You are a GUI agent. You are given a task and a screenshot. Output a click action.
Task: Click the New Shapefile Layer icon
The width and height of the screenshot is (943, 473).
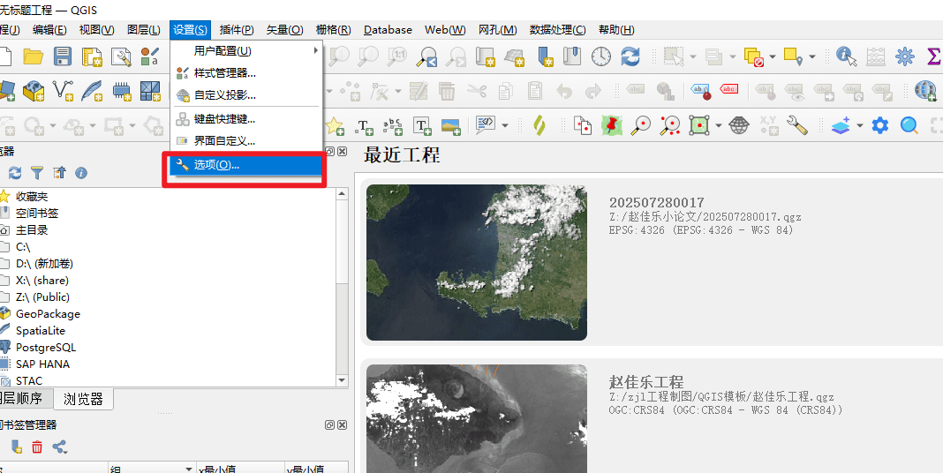point(63,91)
